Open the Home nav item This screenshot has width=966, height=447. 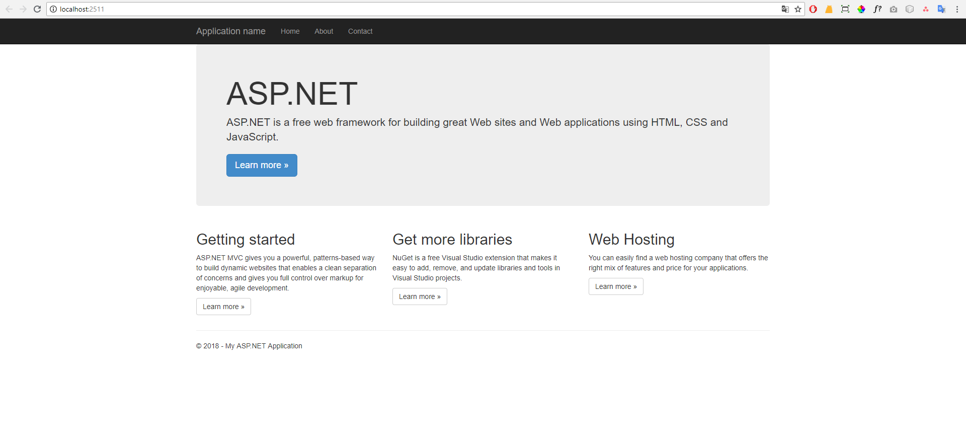290,31
